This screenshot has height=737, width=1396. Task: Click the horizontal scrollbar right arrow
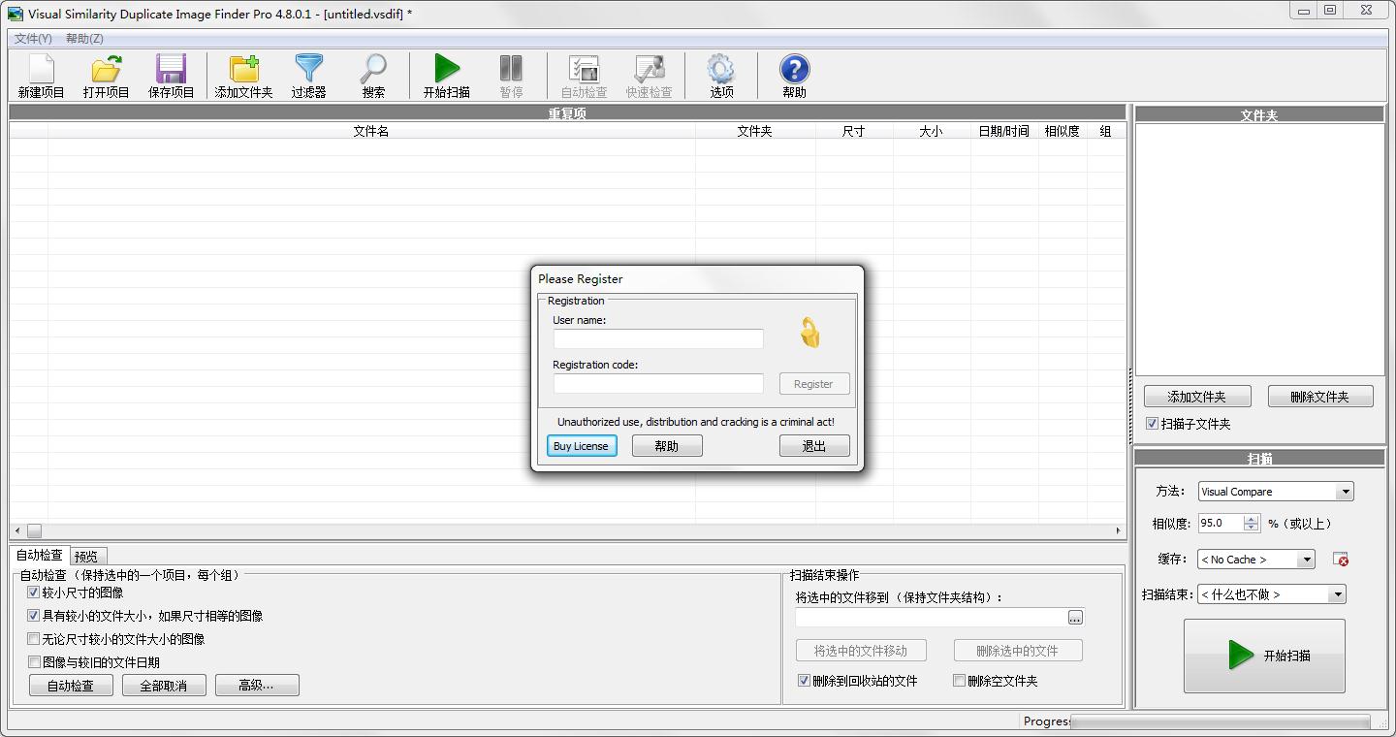point(1118,530)
